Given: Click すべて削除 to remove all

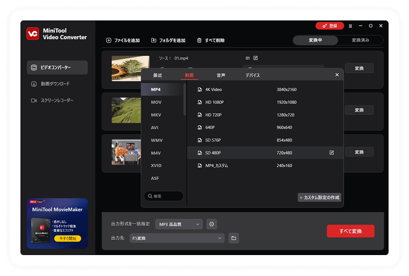Looking at the screenshot, I should pyautogui.click(x=211, y=40).
